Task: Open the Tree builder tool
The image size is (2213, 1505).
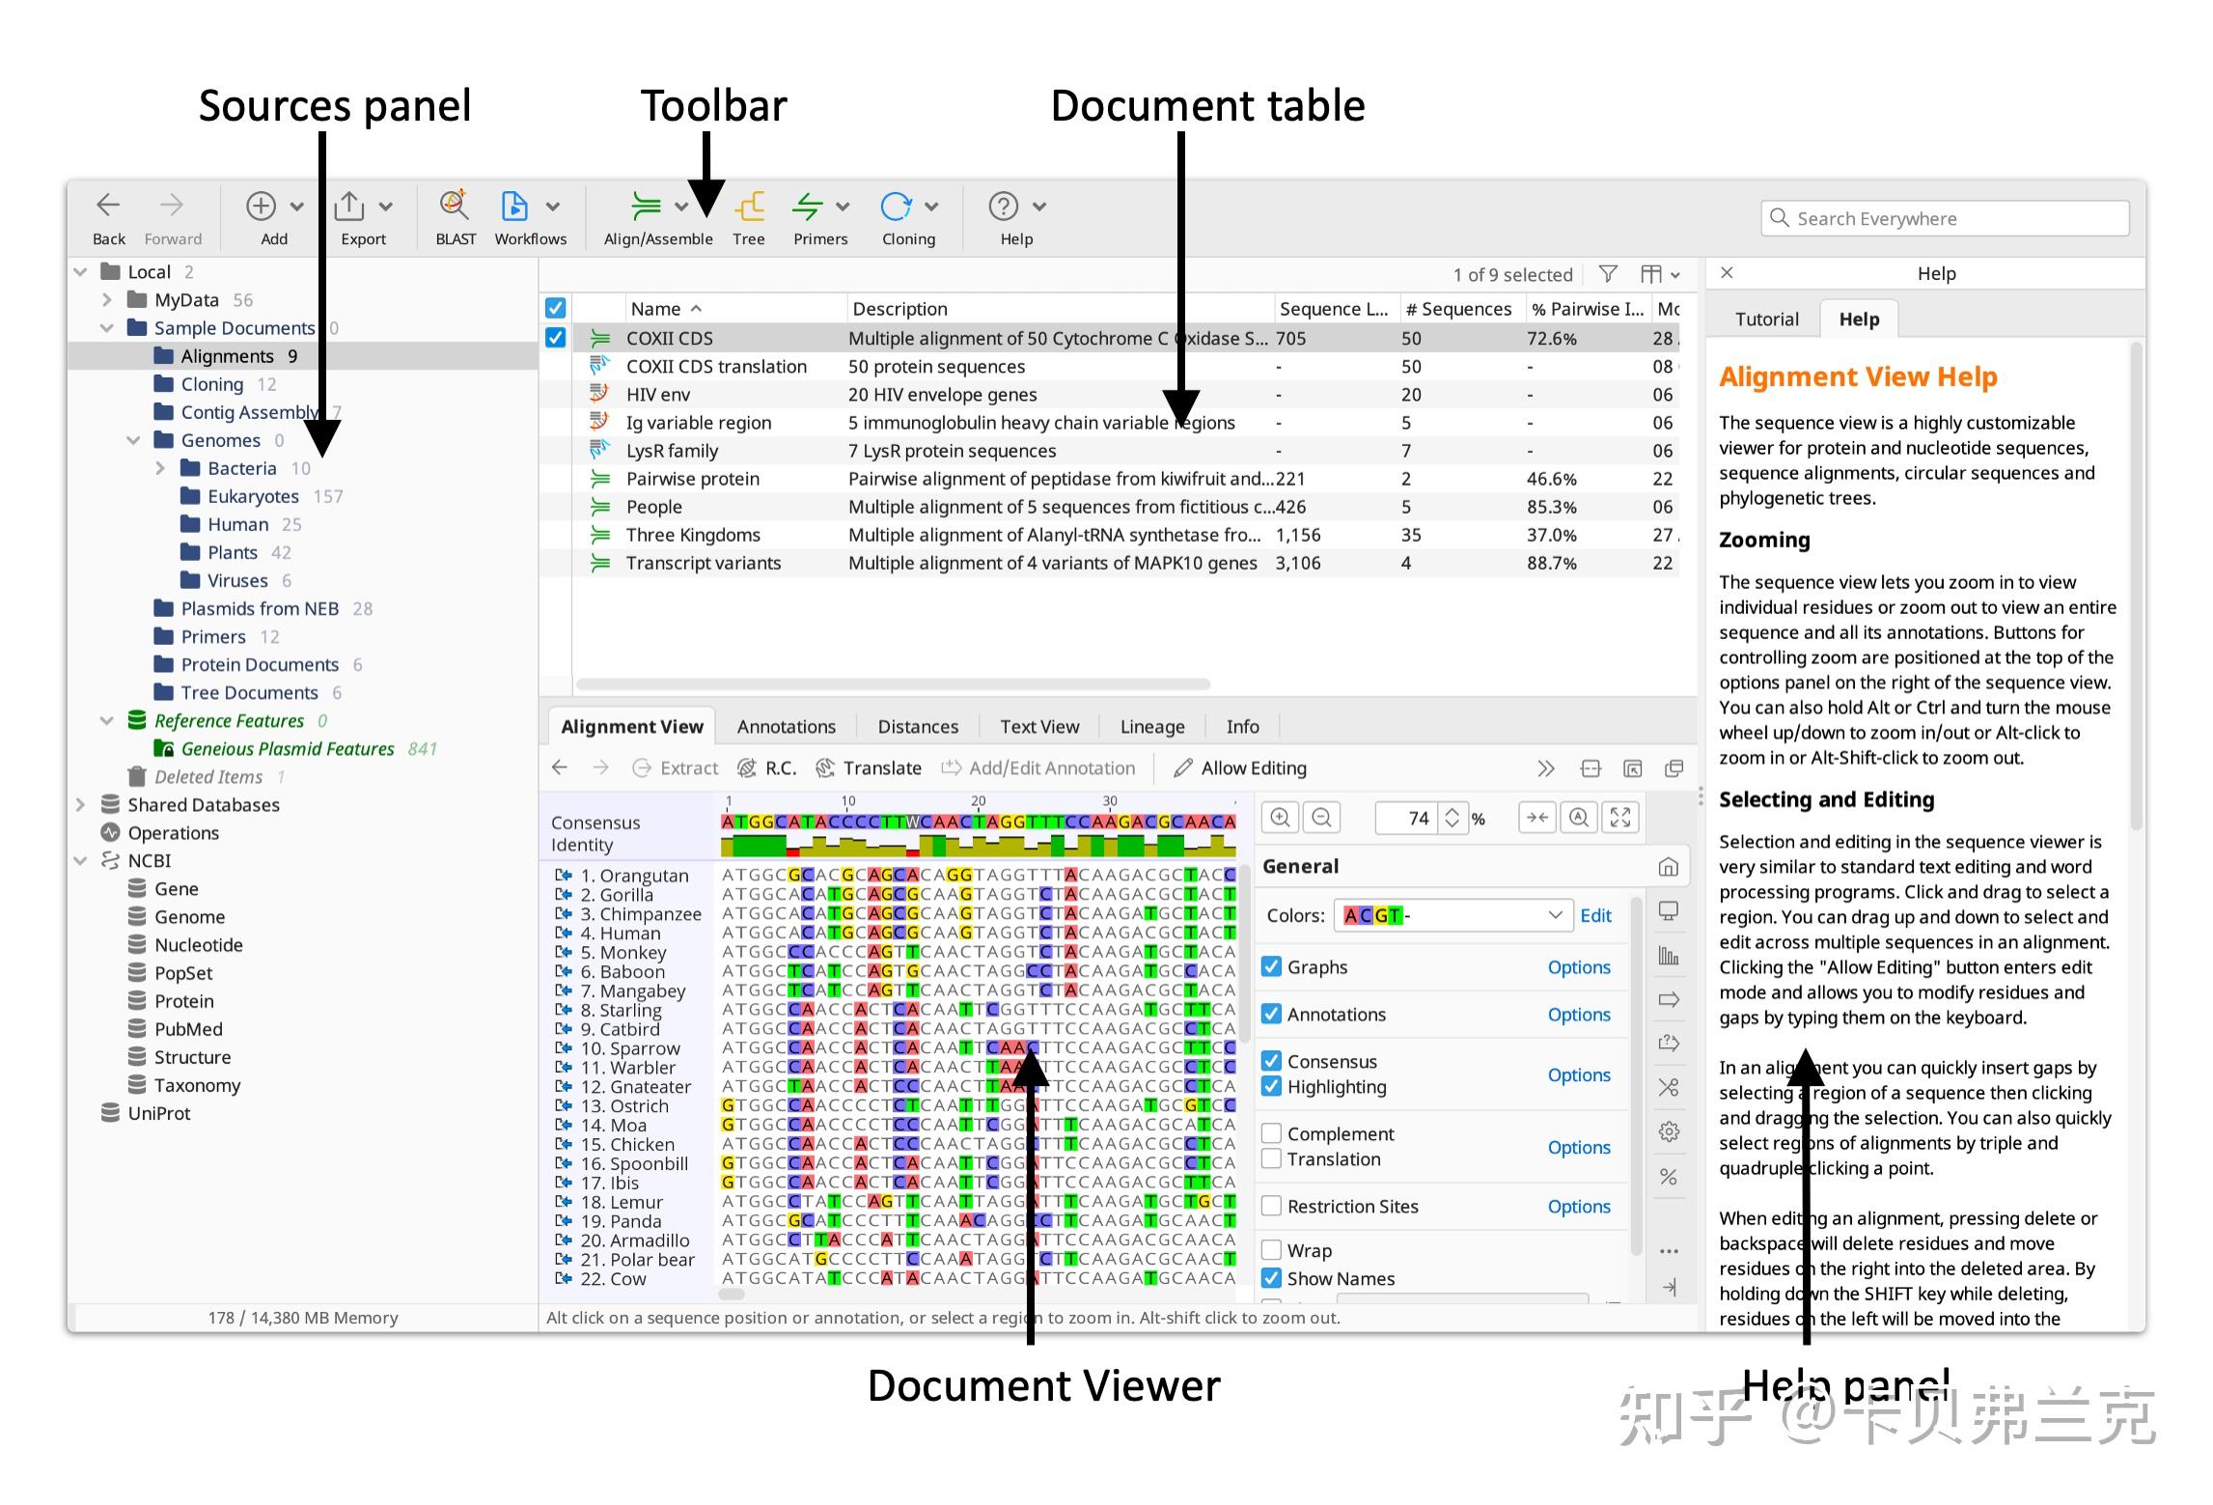Action: (x=749, y=207)
